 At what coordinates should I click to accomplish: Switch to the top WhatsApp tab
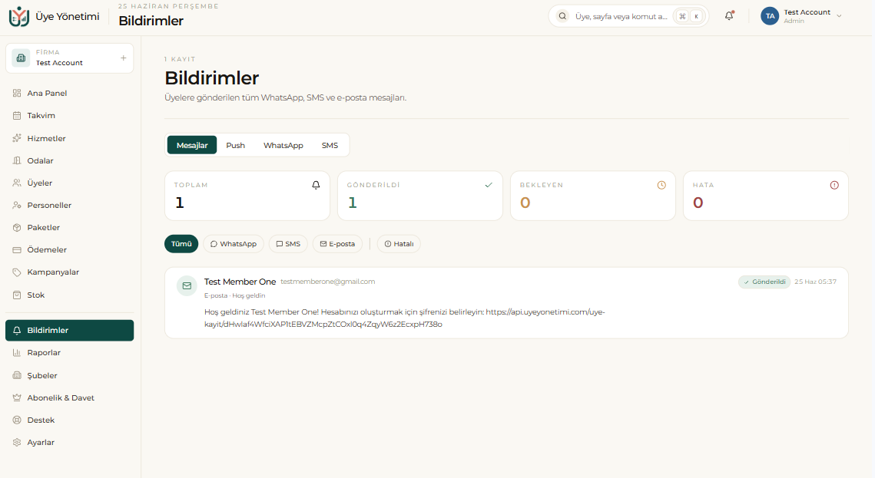(283, 146)
